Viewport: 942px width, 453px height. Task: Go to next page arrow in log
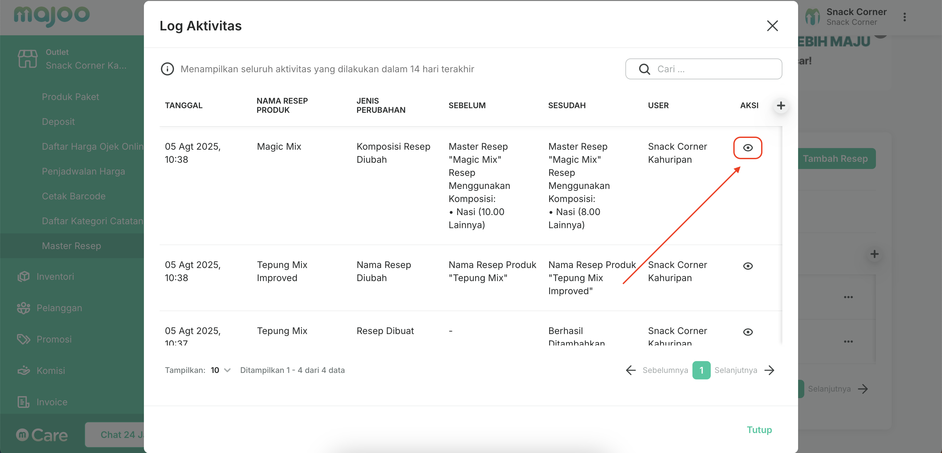769,370
